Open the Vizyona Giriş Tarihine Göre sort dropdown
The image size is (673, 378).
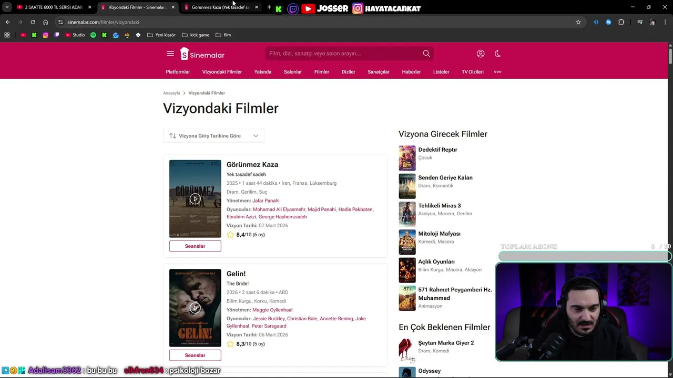(x=213, y=136)
